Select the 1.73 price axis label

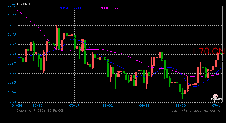tap(12, 6)
